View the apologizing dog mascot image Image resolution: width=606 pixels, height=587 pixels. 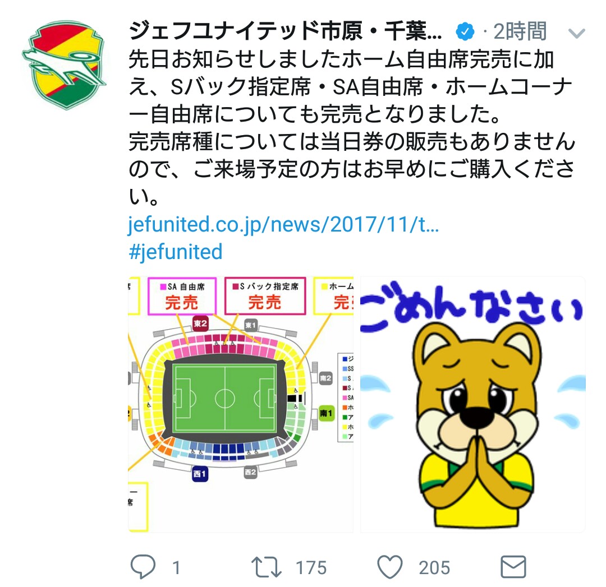(472, 404)
